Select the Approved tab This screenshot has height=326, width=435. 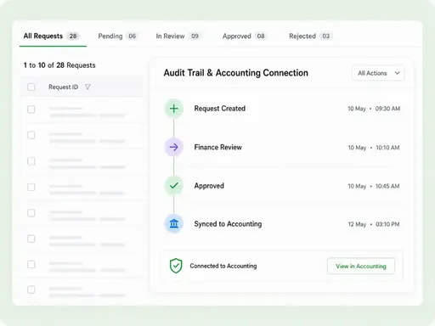click(245, 37)
